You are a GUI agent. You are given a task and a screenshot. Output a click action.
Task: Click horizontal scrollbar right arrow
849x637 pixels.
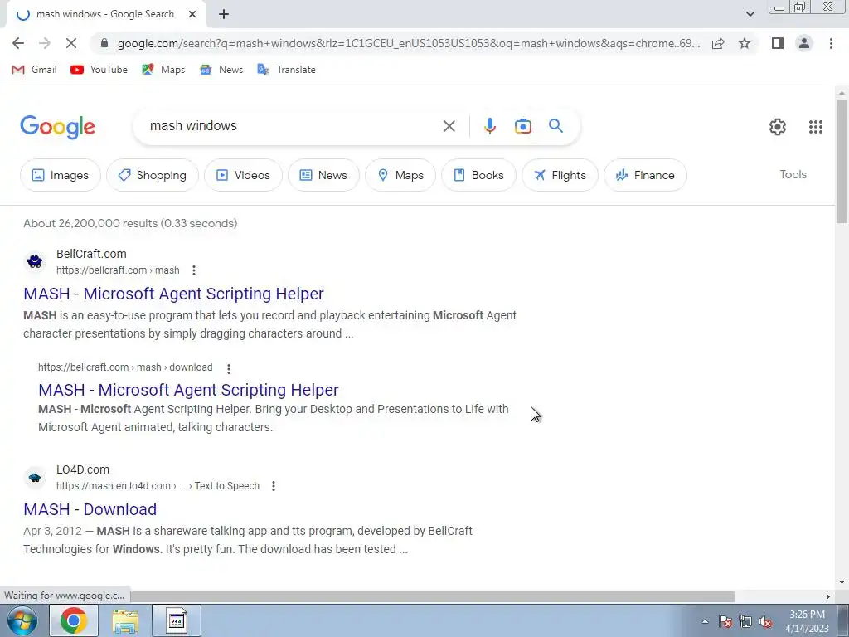(x=828, y=596)
